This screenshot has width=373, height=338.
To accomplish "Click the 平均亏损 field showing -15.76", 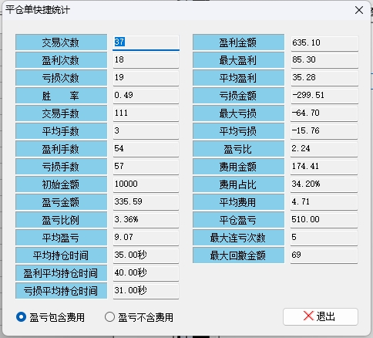I will click(324, 131).
